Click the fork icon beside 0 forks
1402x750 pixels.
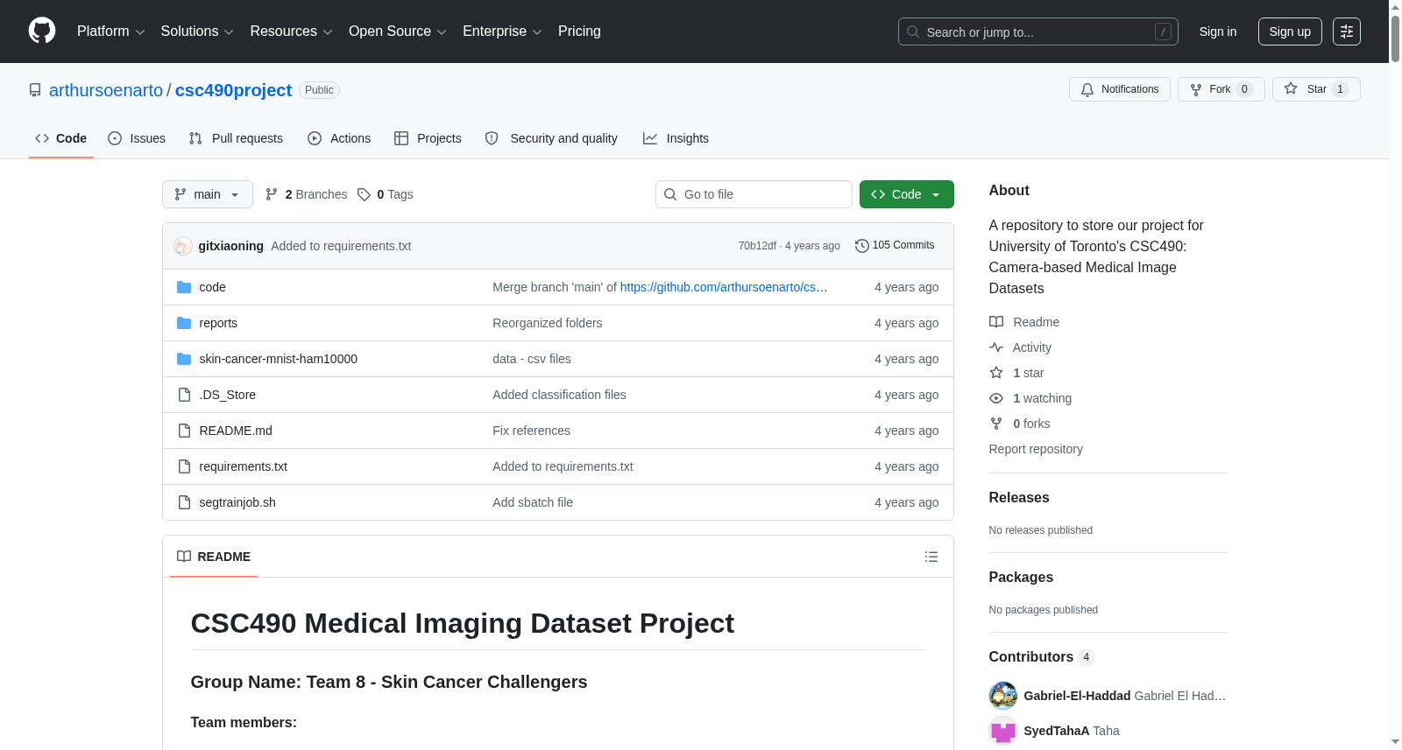(x=996, y=424)
